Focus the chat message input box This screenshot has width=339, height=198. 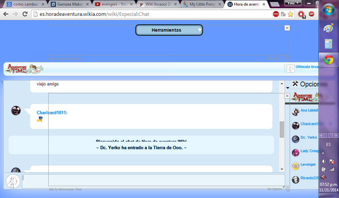click(x=153, y=181)
